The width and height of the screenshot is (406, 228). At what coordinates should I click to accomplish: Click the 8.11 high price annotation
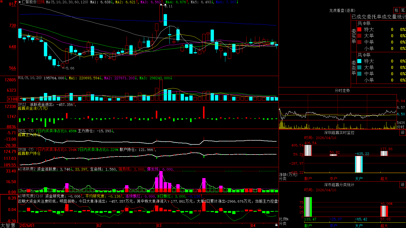point(168,6)
